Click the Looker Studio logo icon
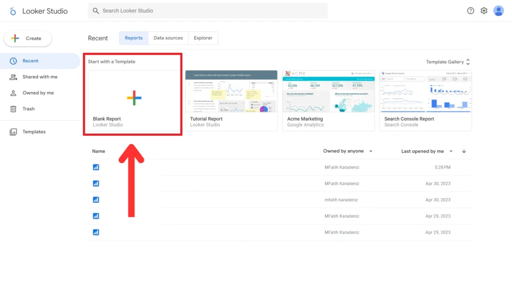This screenshot has height=288, width=512. (x=13, y=11)
